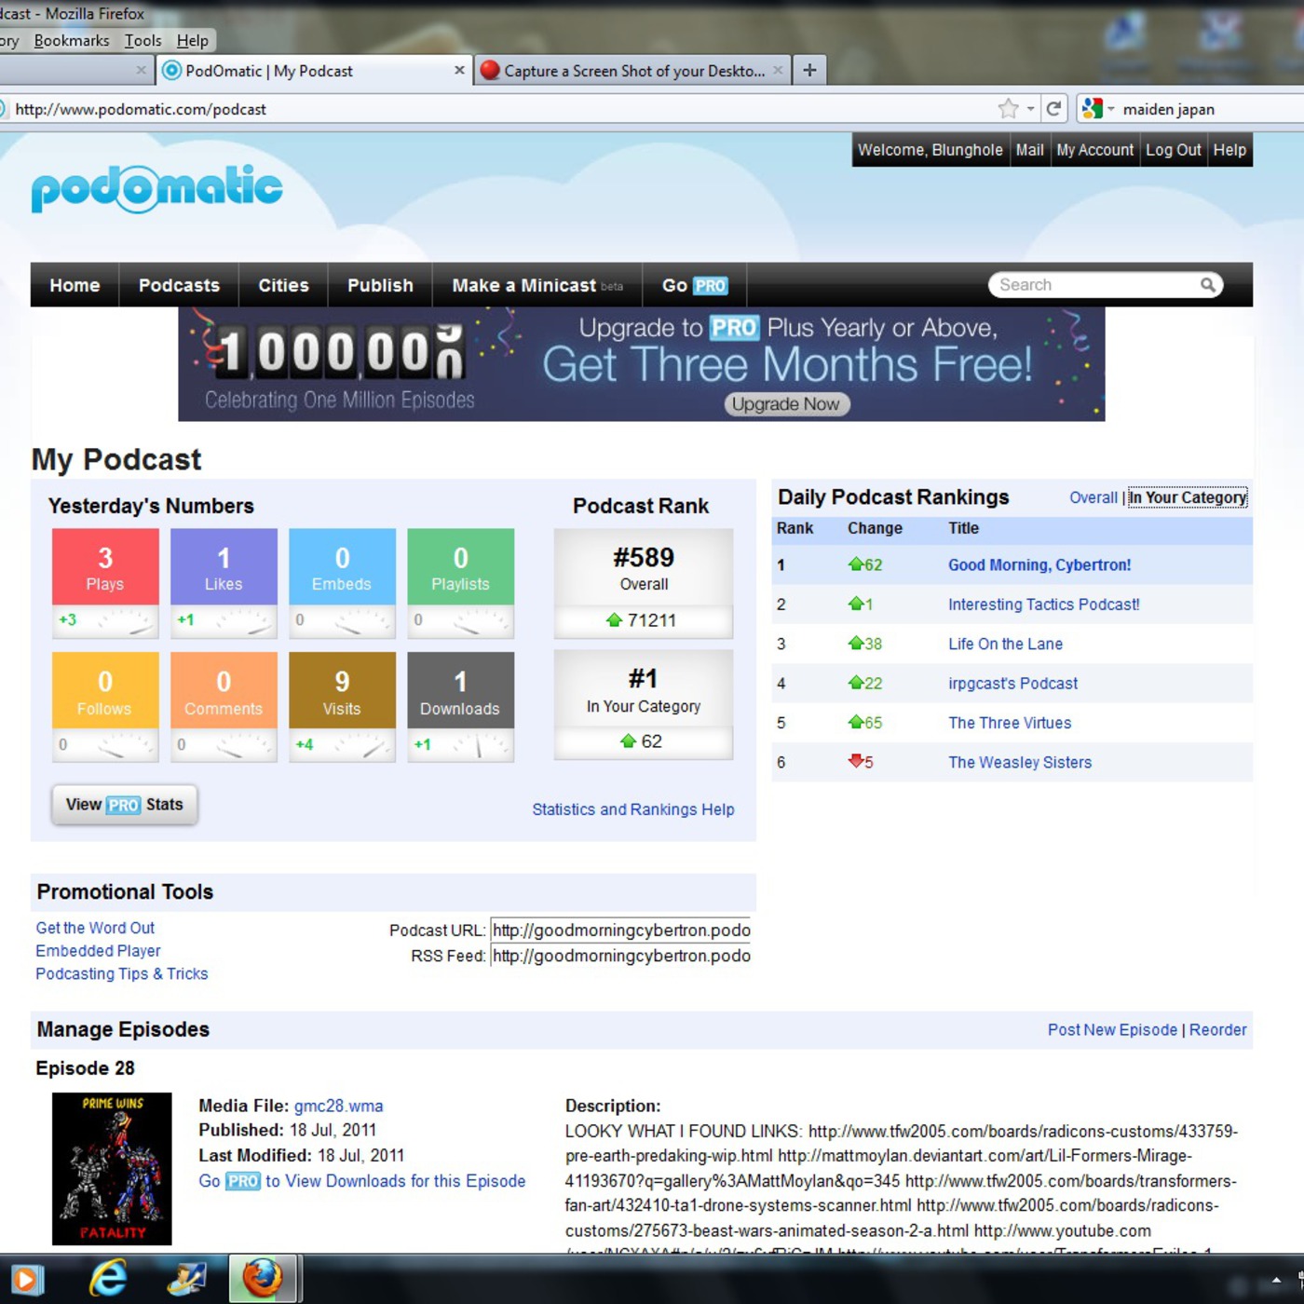Click Reorder episodes link
The width and height of the screenshot is (1304, 1304).
[x=1217, y=1029]
